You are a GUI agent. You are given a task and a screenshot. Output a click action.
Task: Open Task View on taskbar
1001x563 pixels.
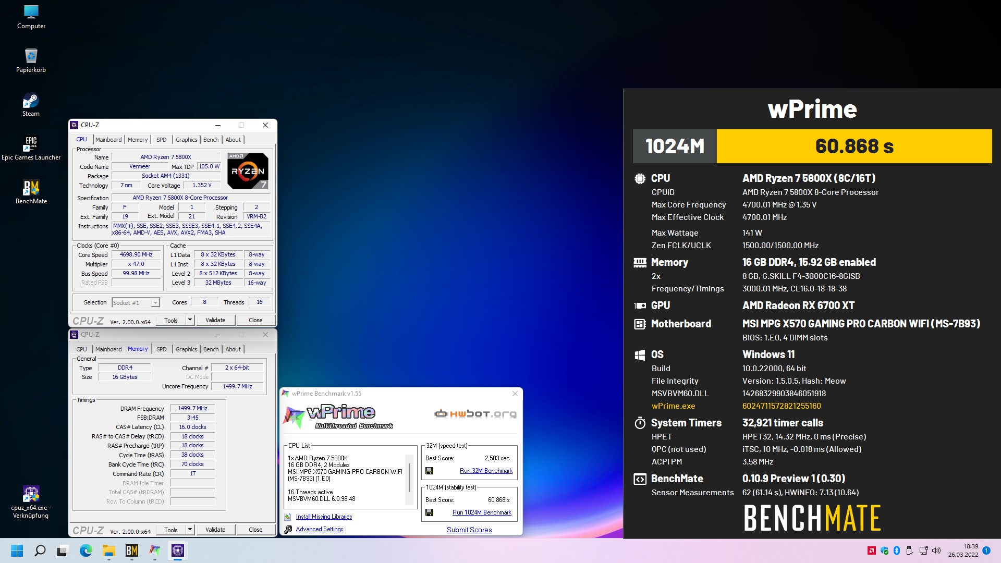[x=63, y=550]
